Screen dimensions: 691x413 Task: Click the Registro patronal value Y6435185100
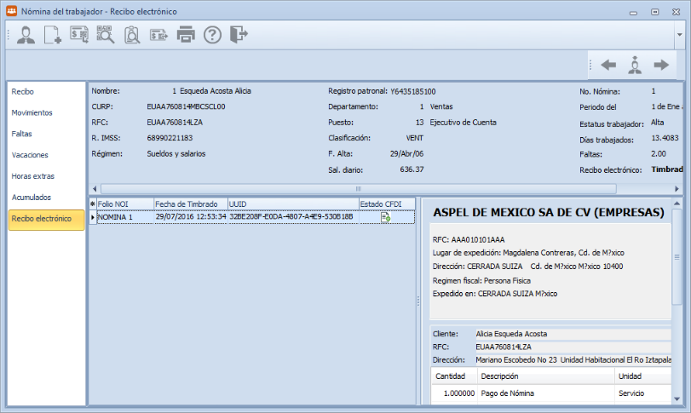[413, 92]
